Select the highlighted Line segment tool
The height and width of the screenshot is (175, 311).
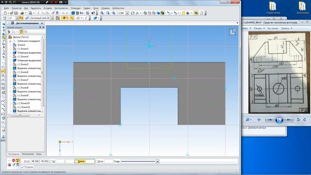(3, 71)
